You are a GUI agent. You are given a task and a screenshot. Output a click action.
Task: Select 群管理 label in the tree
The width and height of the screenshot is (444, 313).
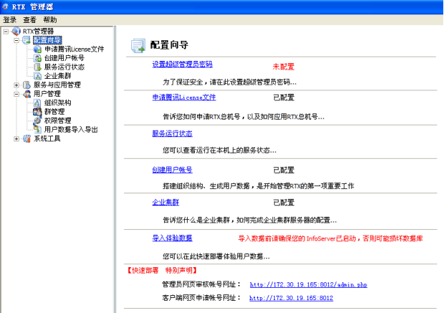54,112
